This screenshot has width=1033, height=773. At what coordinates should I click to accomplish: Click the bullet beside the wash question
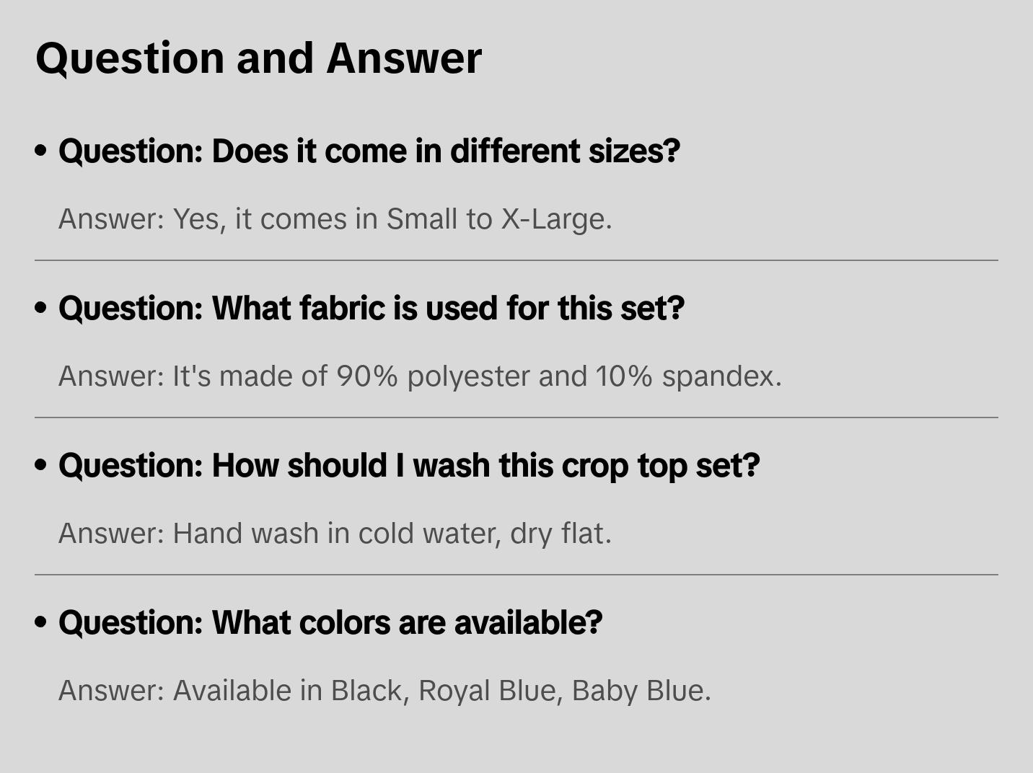tap(41, 466)
